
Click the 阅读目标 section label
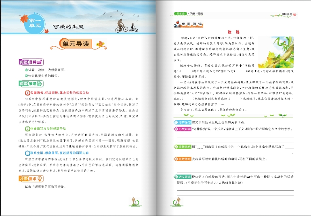tap(31, 62)
